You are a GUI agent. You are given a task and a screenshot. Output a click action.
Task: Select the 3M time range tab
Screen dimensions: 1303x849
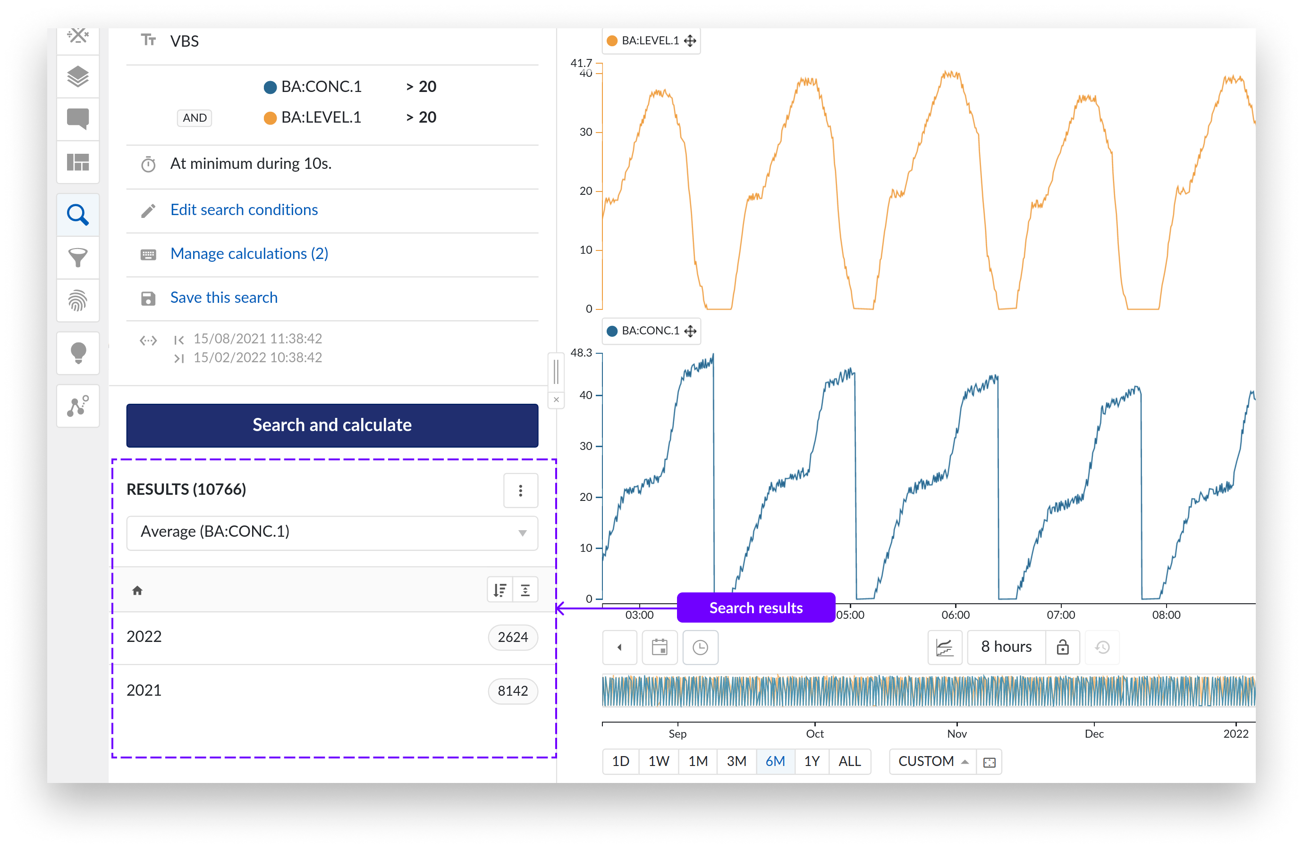[736, 761]
